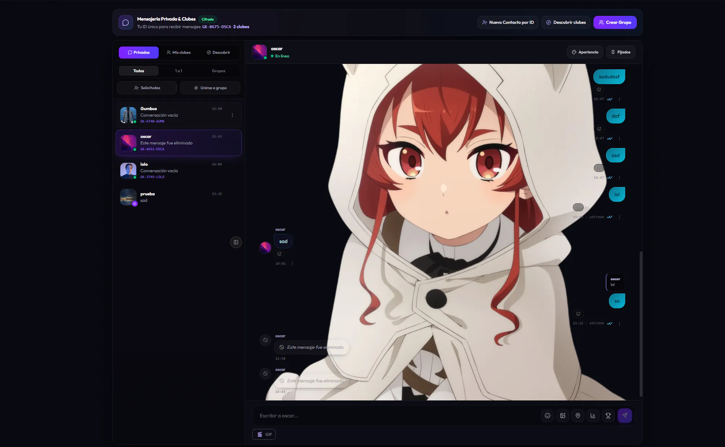Add reaction to the 'sadudasf' message

pyautogui.click(x=599, y=90)
